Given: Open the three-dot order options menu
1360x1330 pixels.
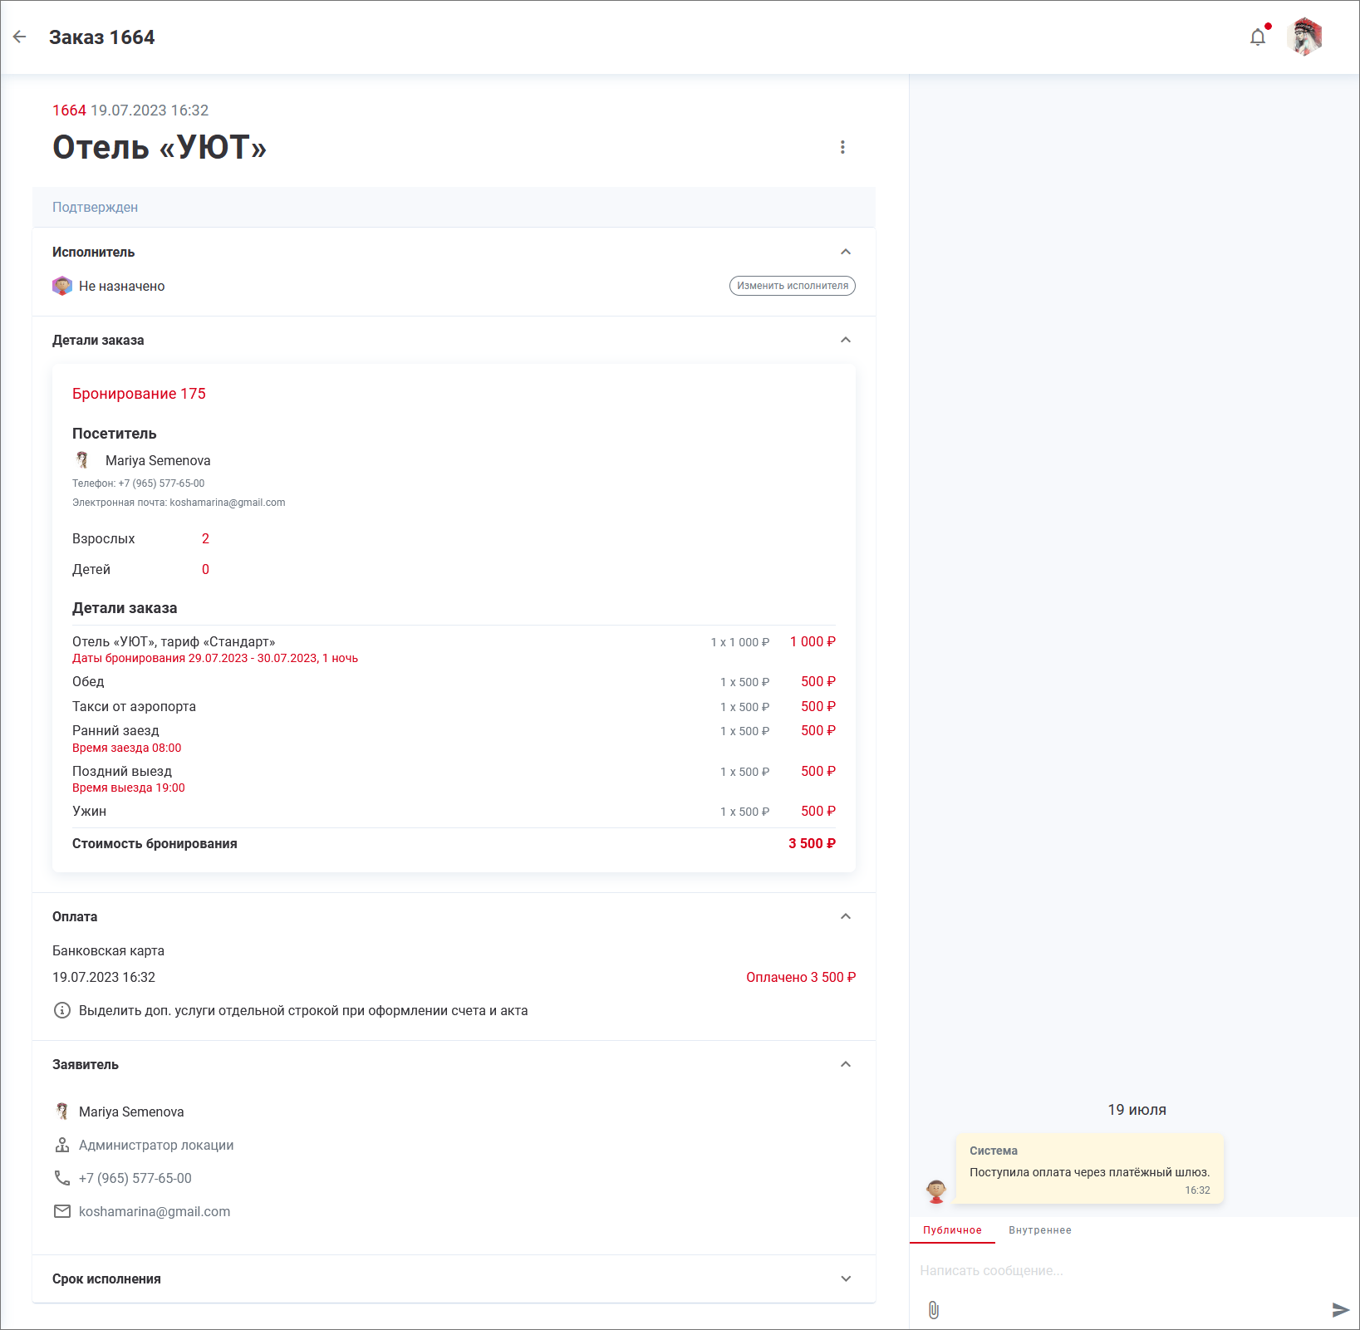Looking at the screenshot, I should (842, 147).
